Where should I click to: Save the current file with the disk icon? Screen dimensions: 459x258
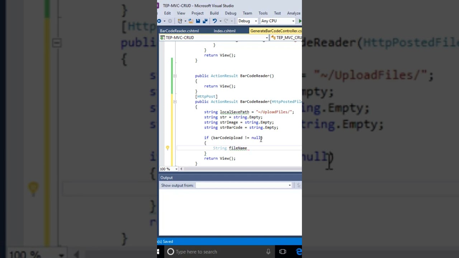(x=198, y=21)
